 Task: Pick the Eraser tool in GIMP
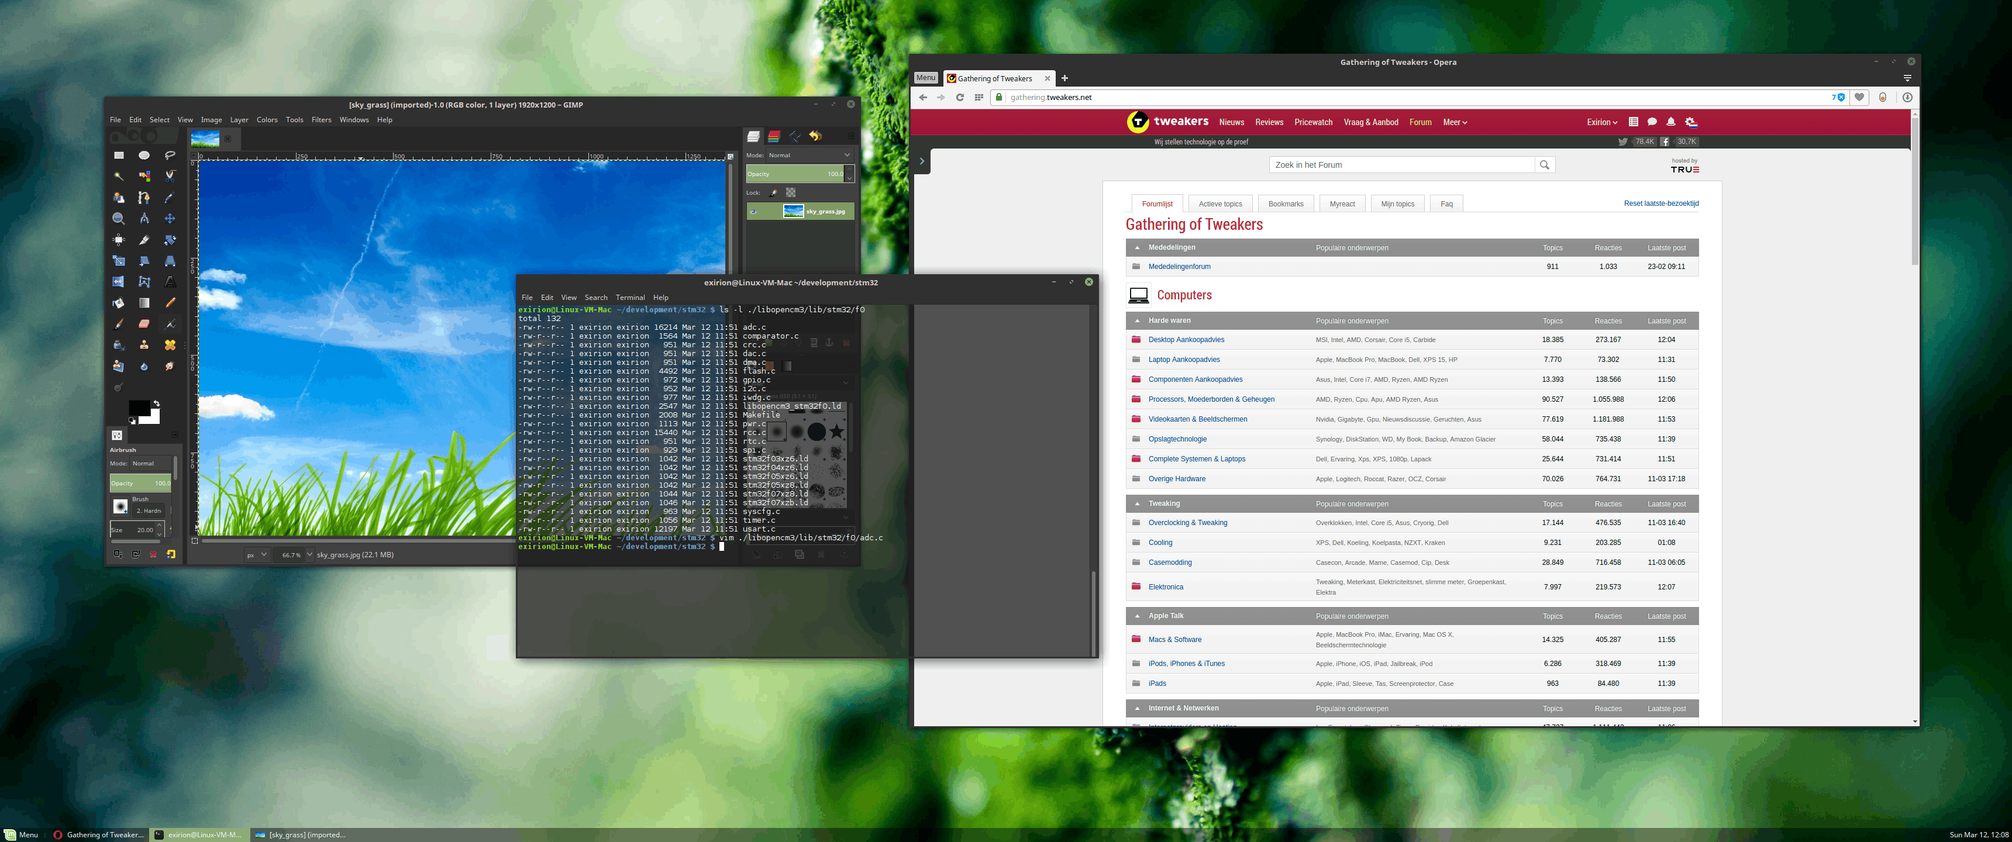(144, 324)
